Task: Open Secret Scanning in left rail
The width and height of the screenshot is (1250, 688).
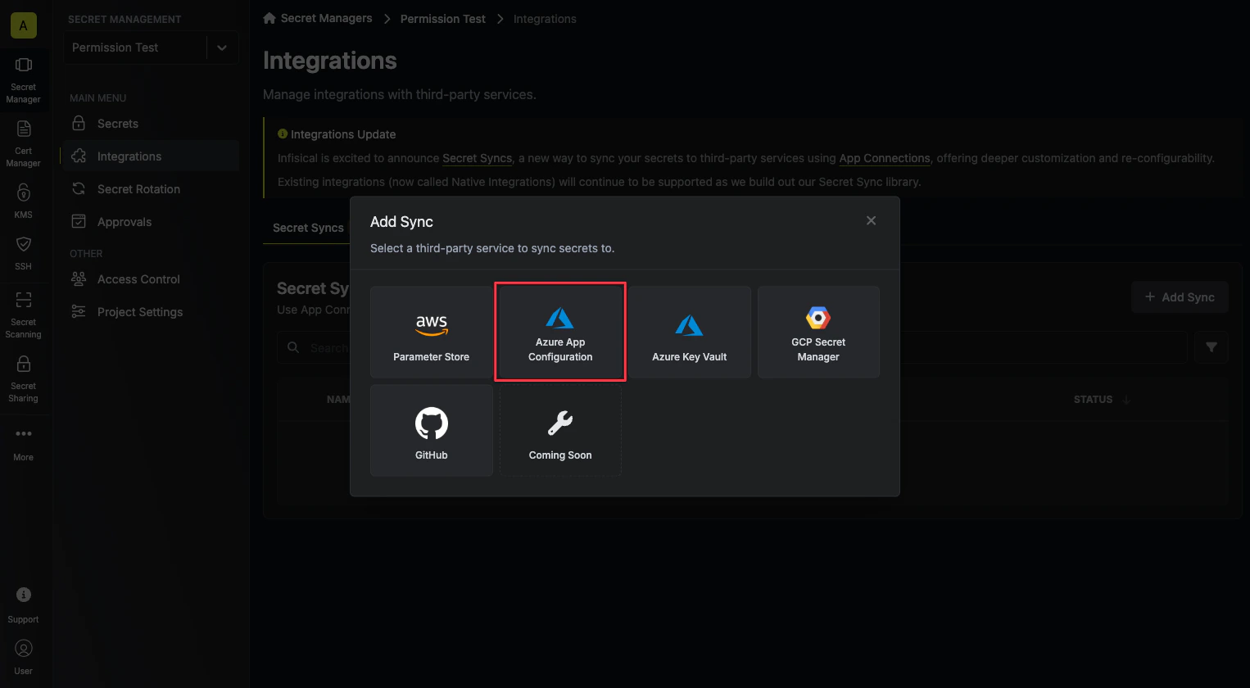Action: click(x=24, y=315)
